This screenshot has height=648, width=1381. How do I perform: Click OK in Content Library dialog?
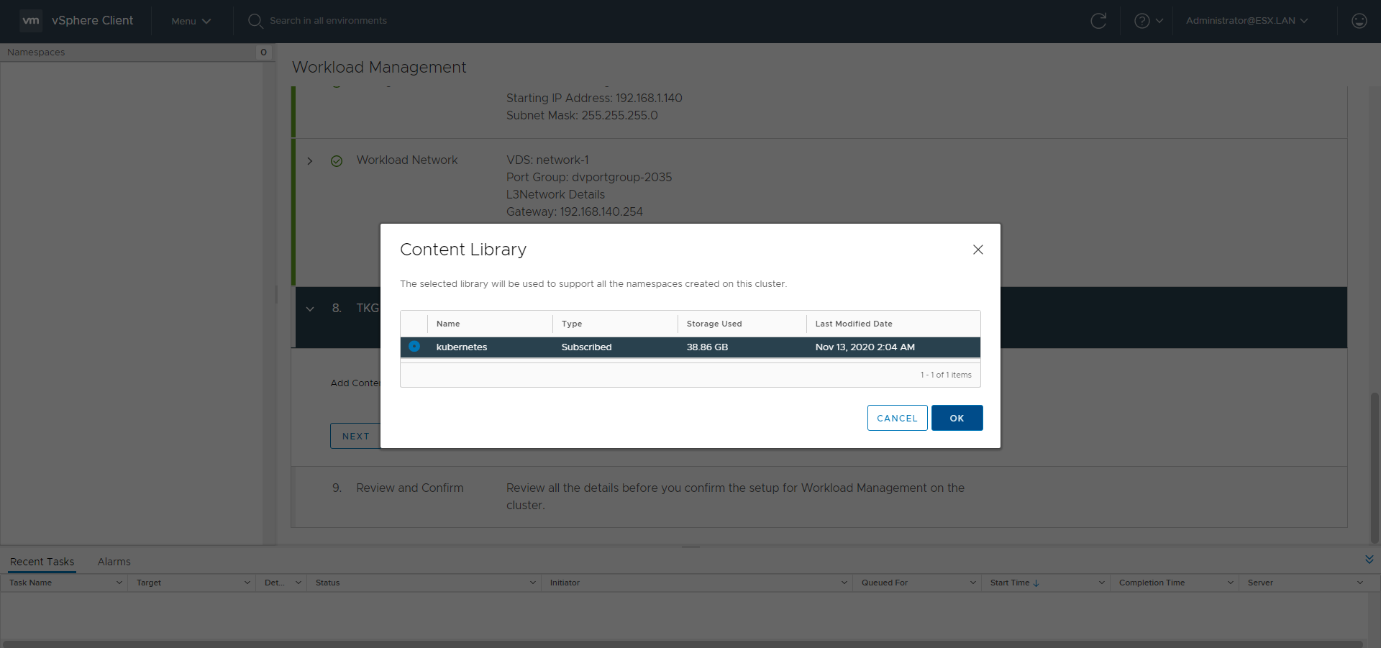pos(957,418)
